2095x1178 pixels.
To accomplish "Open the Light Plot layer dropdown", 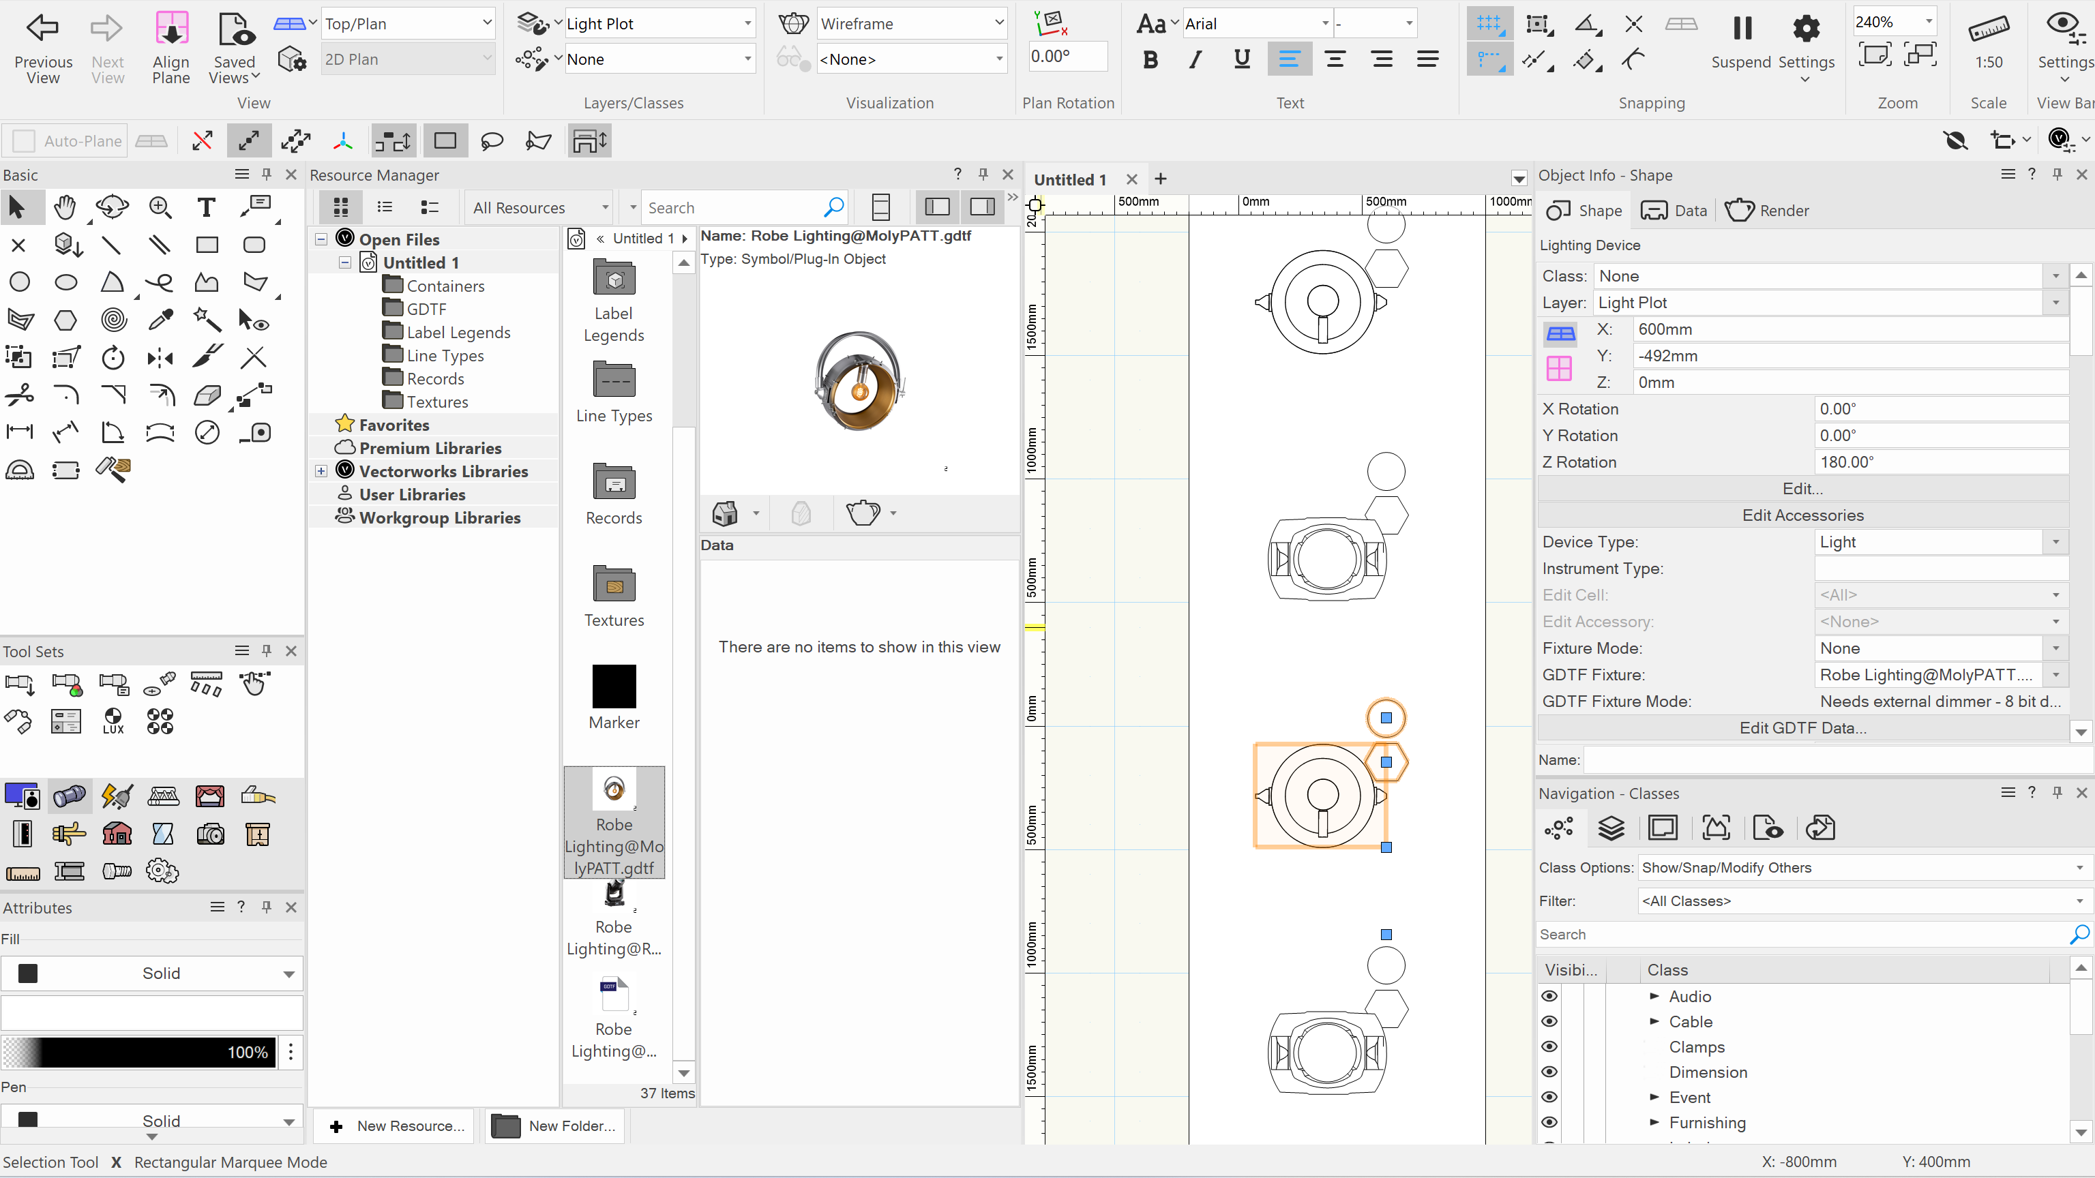I will (x=659, y=24).
